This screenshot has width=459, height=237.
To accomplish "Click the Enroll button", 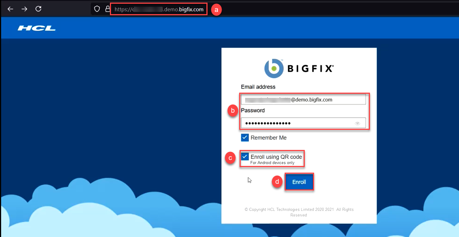I will (x=299, y=182).
